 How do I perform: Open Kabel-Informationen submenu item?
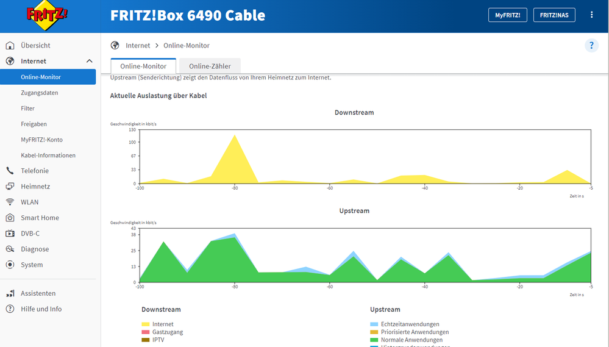coord(48,155)
